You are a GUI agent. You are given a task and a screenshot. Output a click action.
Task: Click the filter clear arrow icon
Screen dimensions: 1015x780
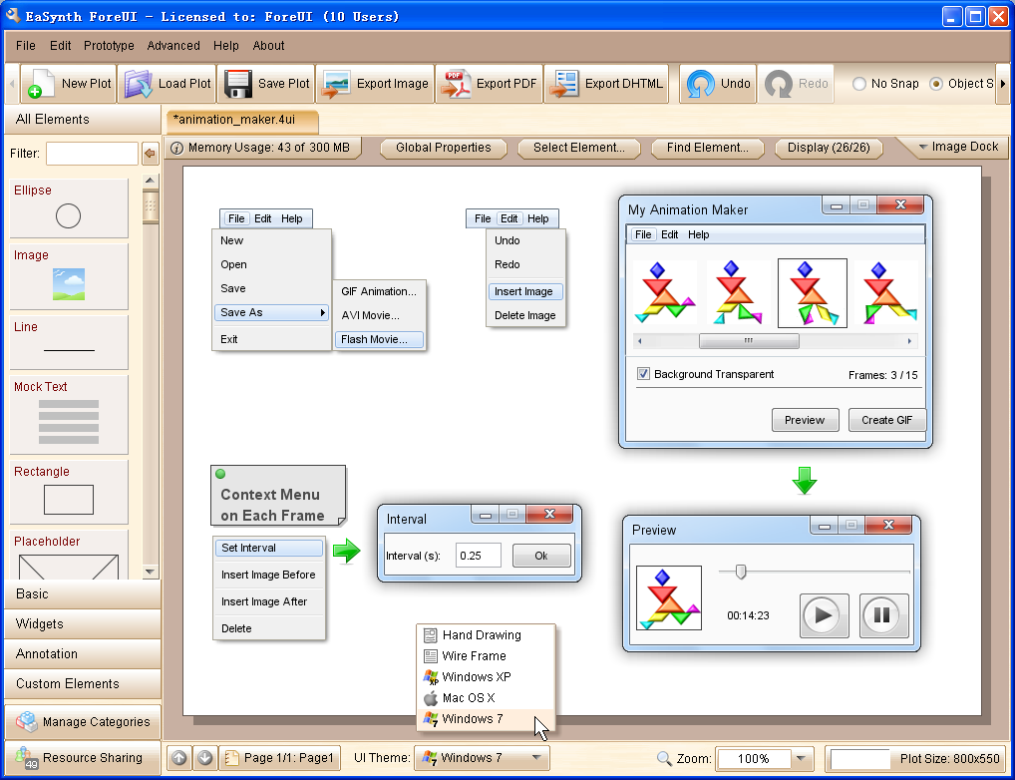pyautogui.click(x=150, y=154)
